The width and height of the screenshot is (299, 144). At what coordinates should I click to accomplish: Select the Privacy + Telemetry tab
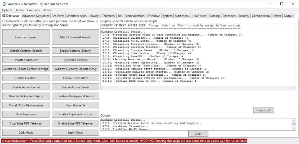coord(102,16)
